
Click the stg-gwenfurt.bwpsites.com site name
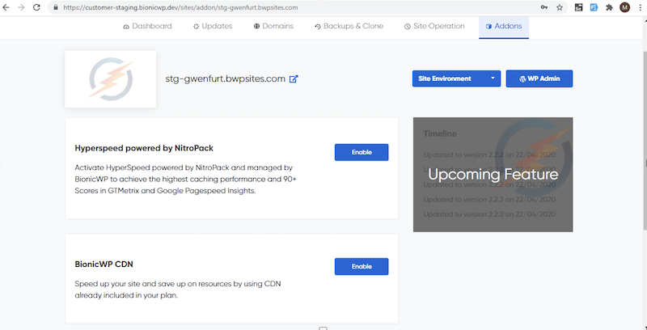(x=226, y=78)
